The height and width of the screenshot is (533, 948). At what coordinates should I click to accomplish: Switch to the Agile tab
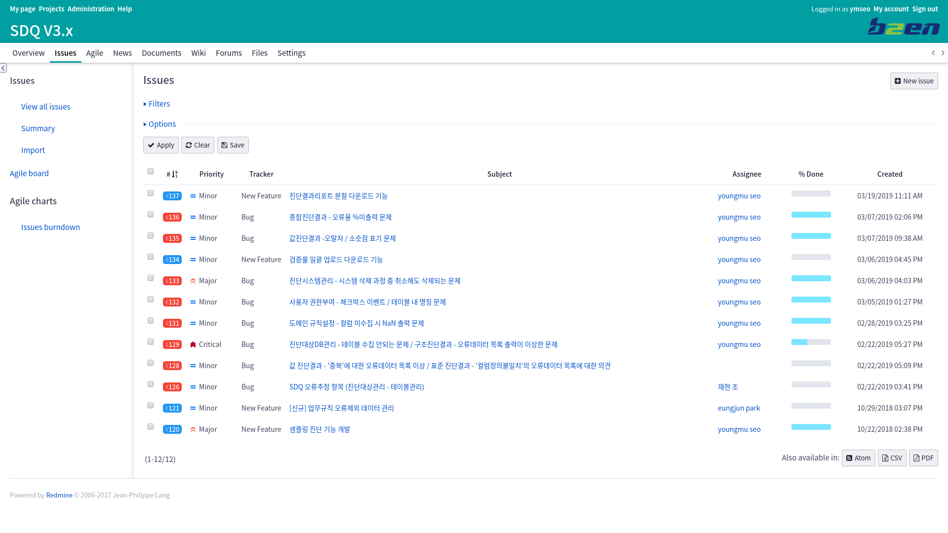coord(94,53)
